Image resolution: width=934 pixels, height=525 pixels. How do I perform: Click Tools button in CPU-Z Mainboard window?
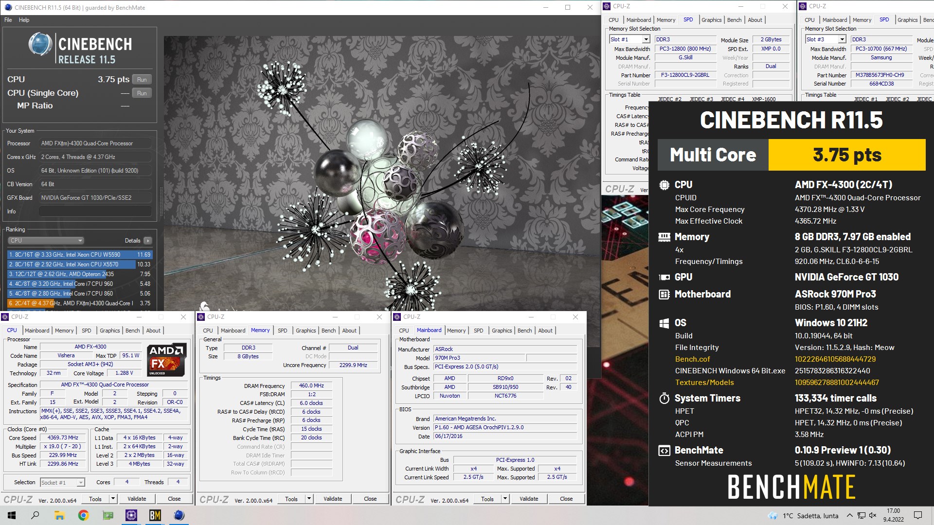coord(487,499)
